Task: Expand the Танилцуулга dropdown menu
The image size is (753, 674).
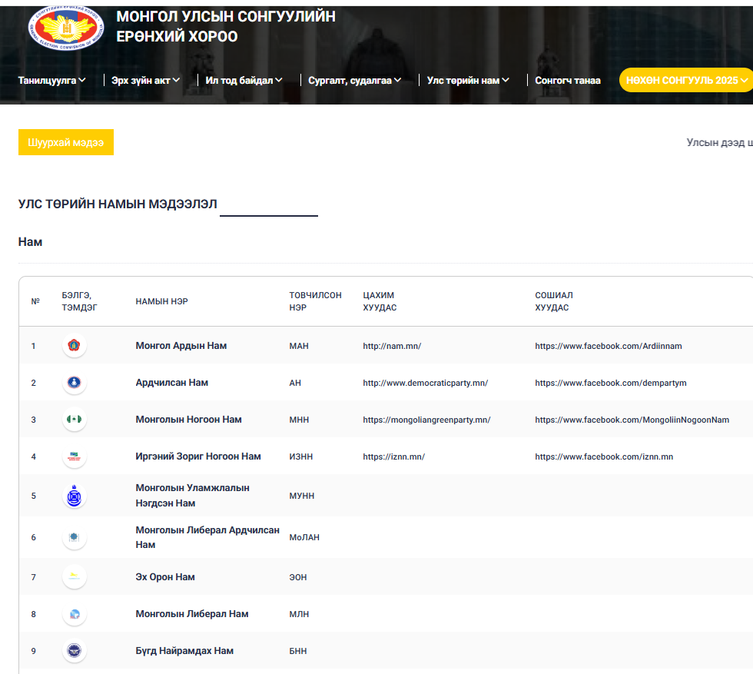Action: pyautogui.click(x=51, y=80)
